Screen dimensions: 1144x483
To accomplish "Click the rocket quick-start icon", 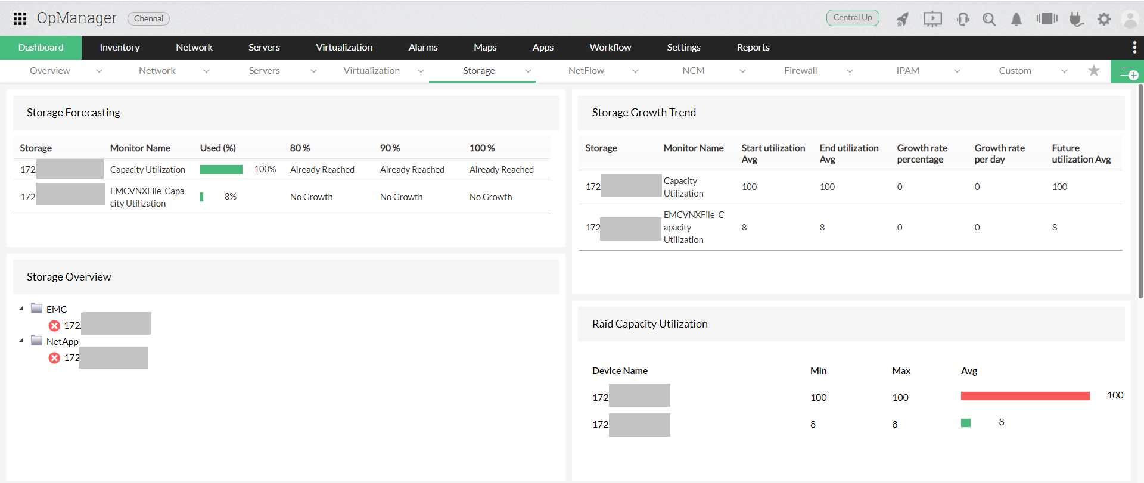I will click(x=903, y=19).
